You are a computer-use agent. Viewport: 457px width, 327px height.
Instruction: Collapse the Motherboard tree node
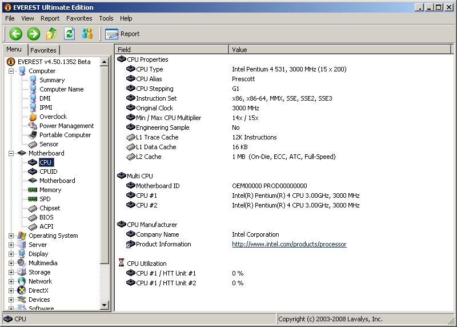11,153
